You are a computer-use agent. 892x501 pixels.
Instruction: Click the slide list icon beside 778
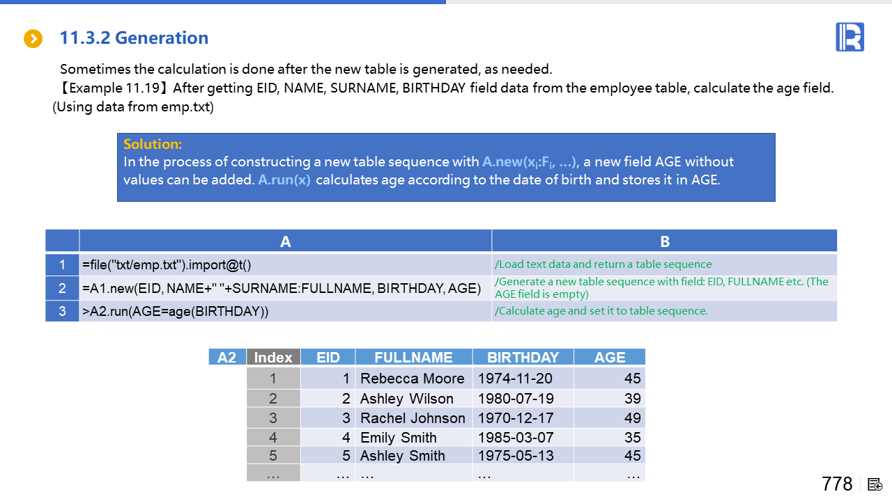875,484
